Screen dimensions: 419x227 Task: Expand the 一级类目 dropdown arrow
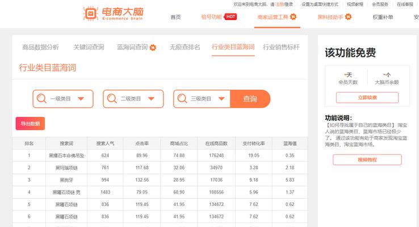coord(81,99)
